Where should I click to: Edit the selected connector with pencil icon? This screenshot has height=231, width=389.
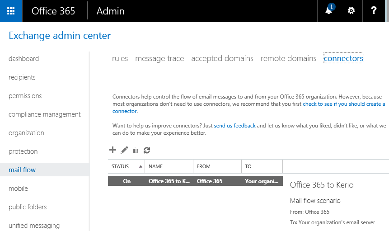coord(124,150)
